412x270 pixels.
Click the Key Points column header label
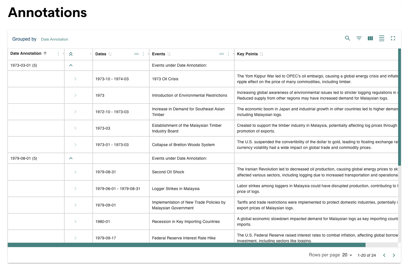coord(247,54)
